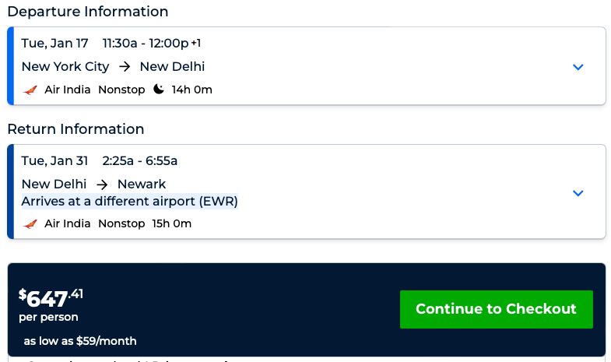
Task: Click the $647.41 price amount
Action: (x=51, y=297)
